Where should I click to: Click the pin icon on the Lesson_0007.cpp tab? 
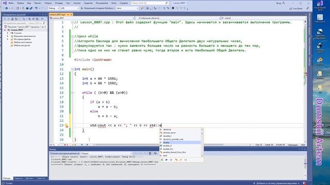68,14
